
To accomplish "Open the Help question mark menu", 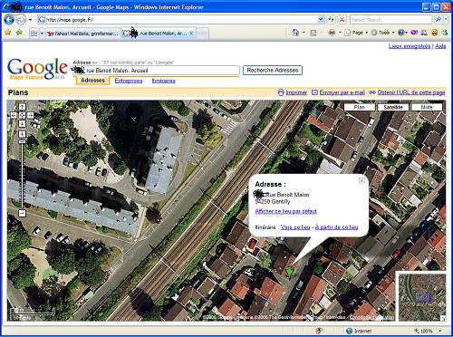I will click(x=401, y=33).
